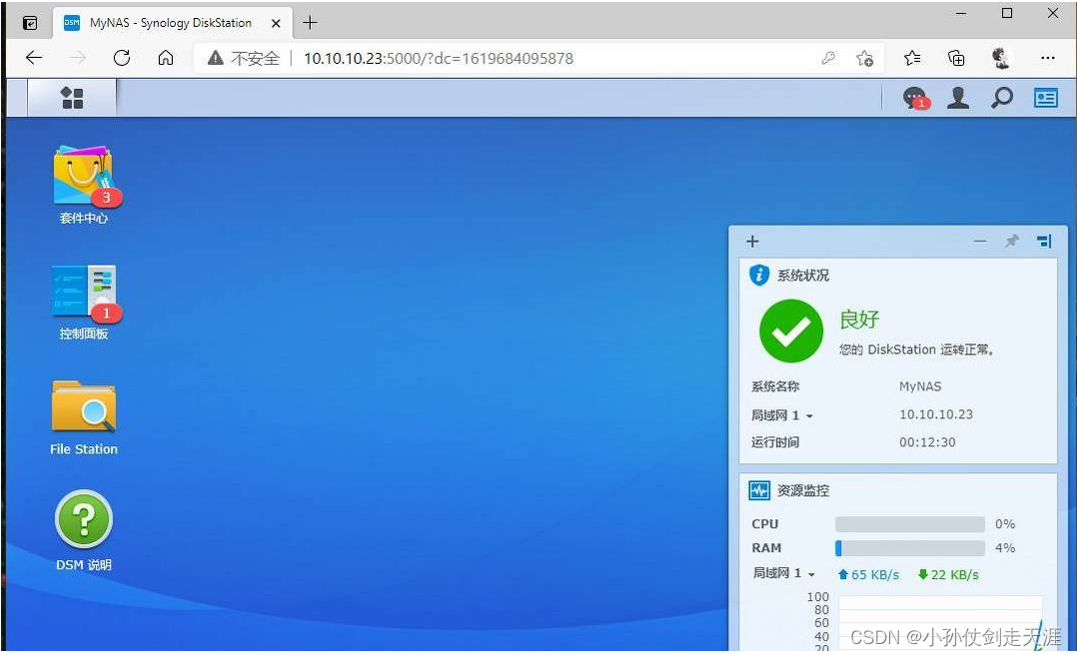Image resolution: width=1077 pixels, height=656 pixels.
Task: Click the CPU usage progress bar
Action: pyautogui.click(x=909, y=523)
